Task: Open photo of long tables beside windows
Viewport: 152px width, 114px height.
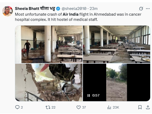Action: coord(116,44)
